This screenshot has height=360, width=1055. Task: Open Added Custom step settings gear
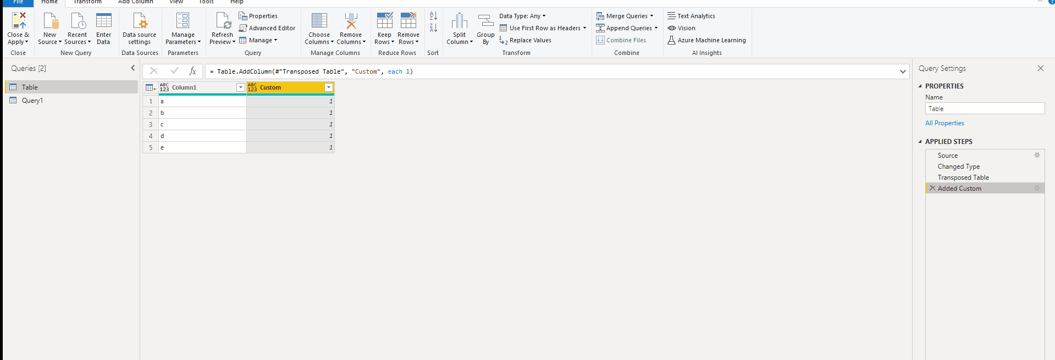coord(1037,188)
